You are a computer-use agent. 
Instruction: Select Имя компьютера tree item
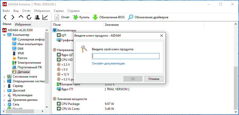[27, 44]
